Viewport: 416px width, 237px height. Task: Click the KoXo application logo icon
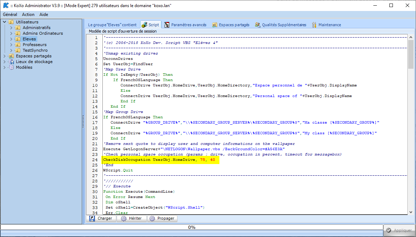(x=6, y=5)
